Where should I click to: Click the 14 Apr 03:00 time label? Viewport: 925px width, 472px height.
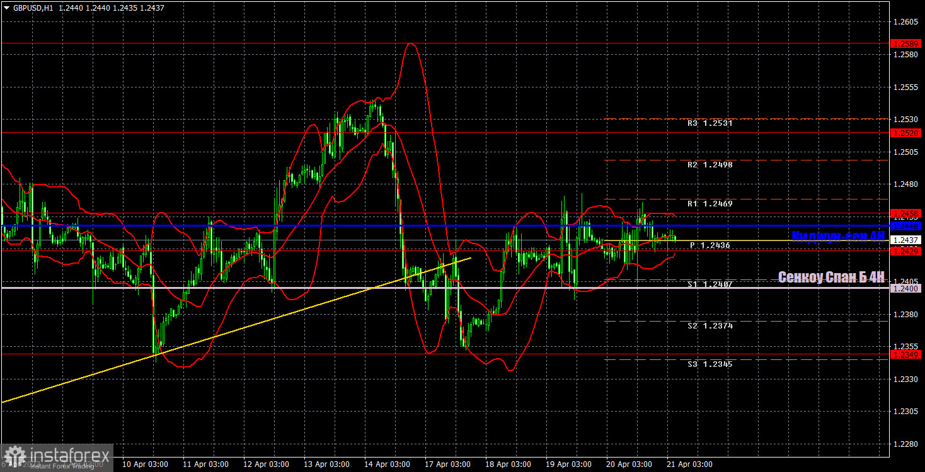coord(388,464)
